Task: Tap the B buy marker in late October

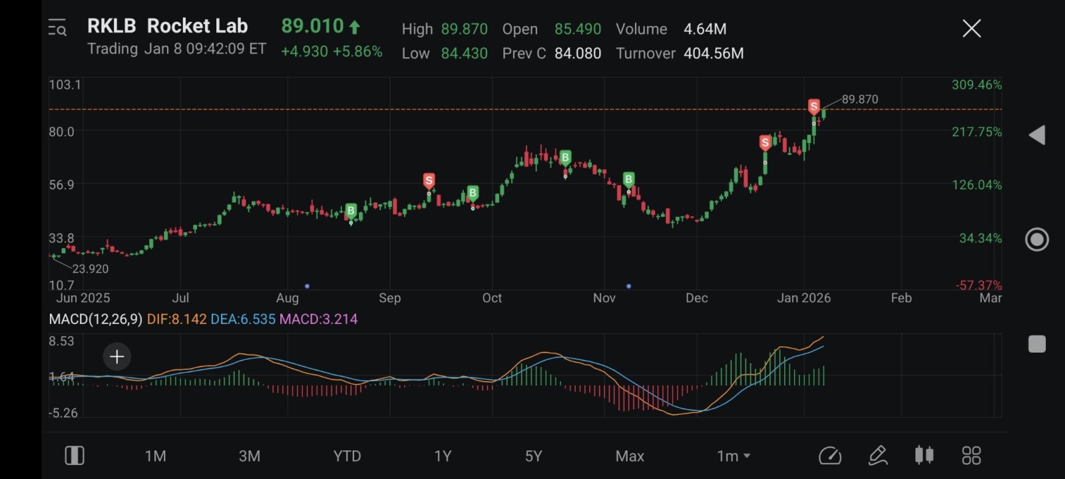Action: pos(565,158)
